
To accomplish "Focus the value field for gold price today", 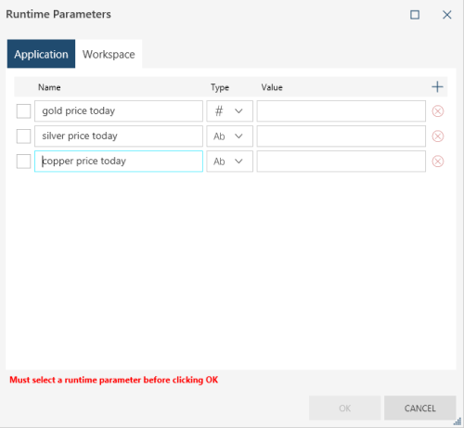I will (x=341, y=111).
